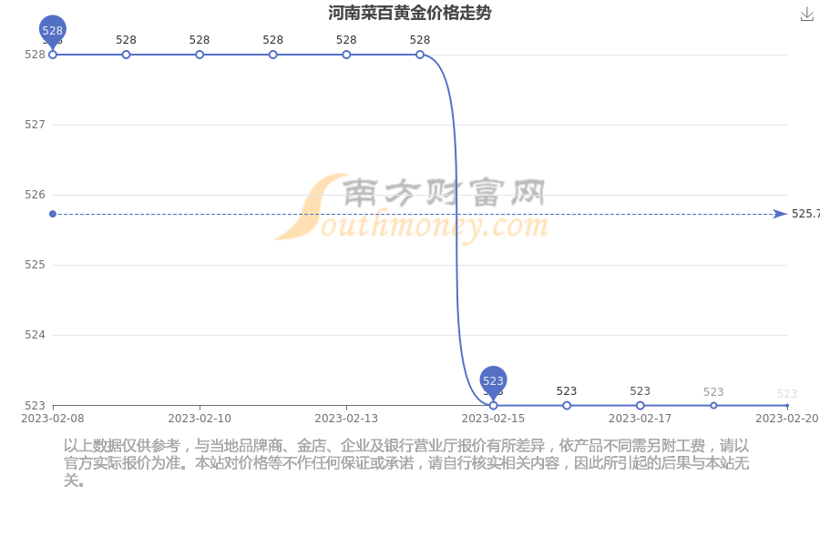The image size is (820, 546).
Task: Click the 525.7 average value label
Action: [x=805, y=214]
